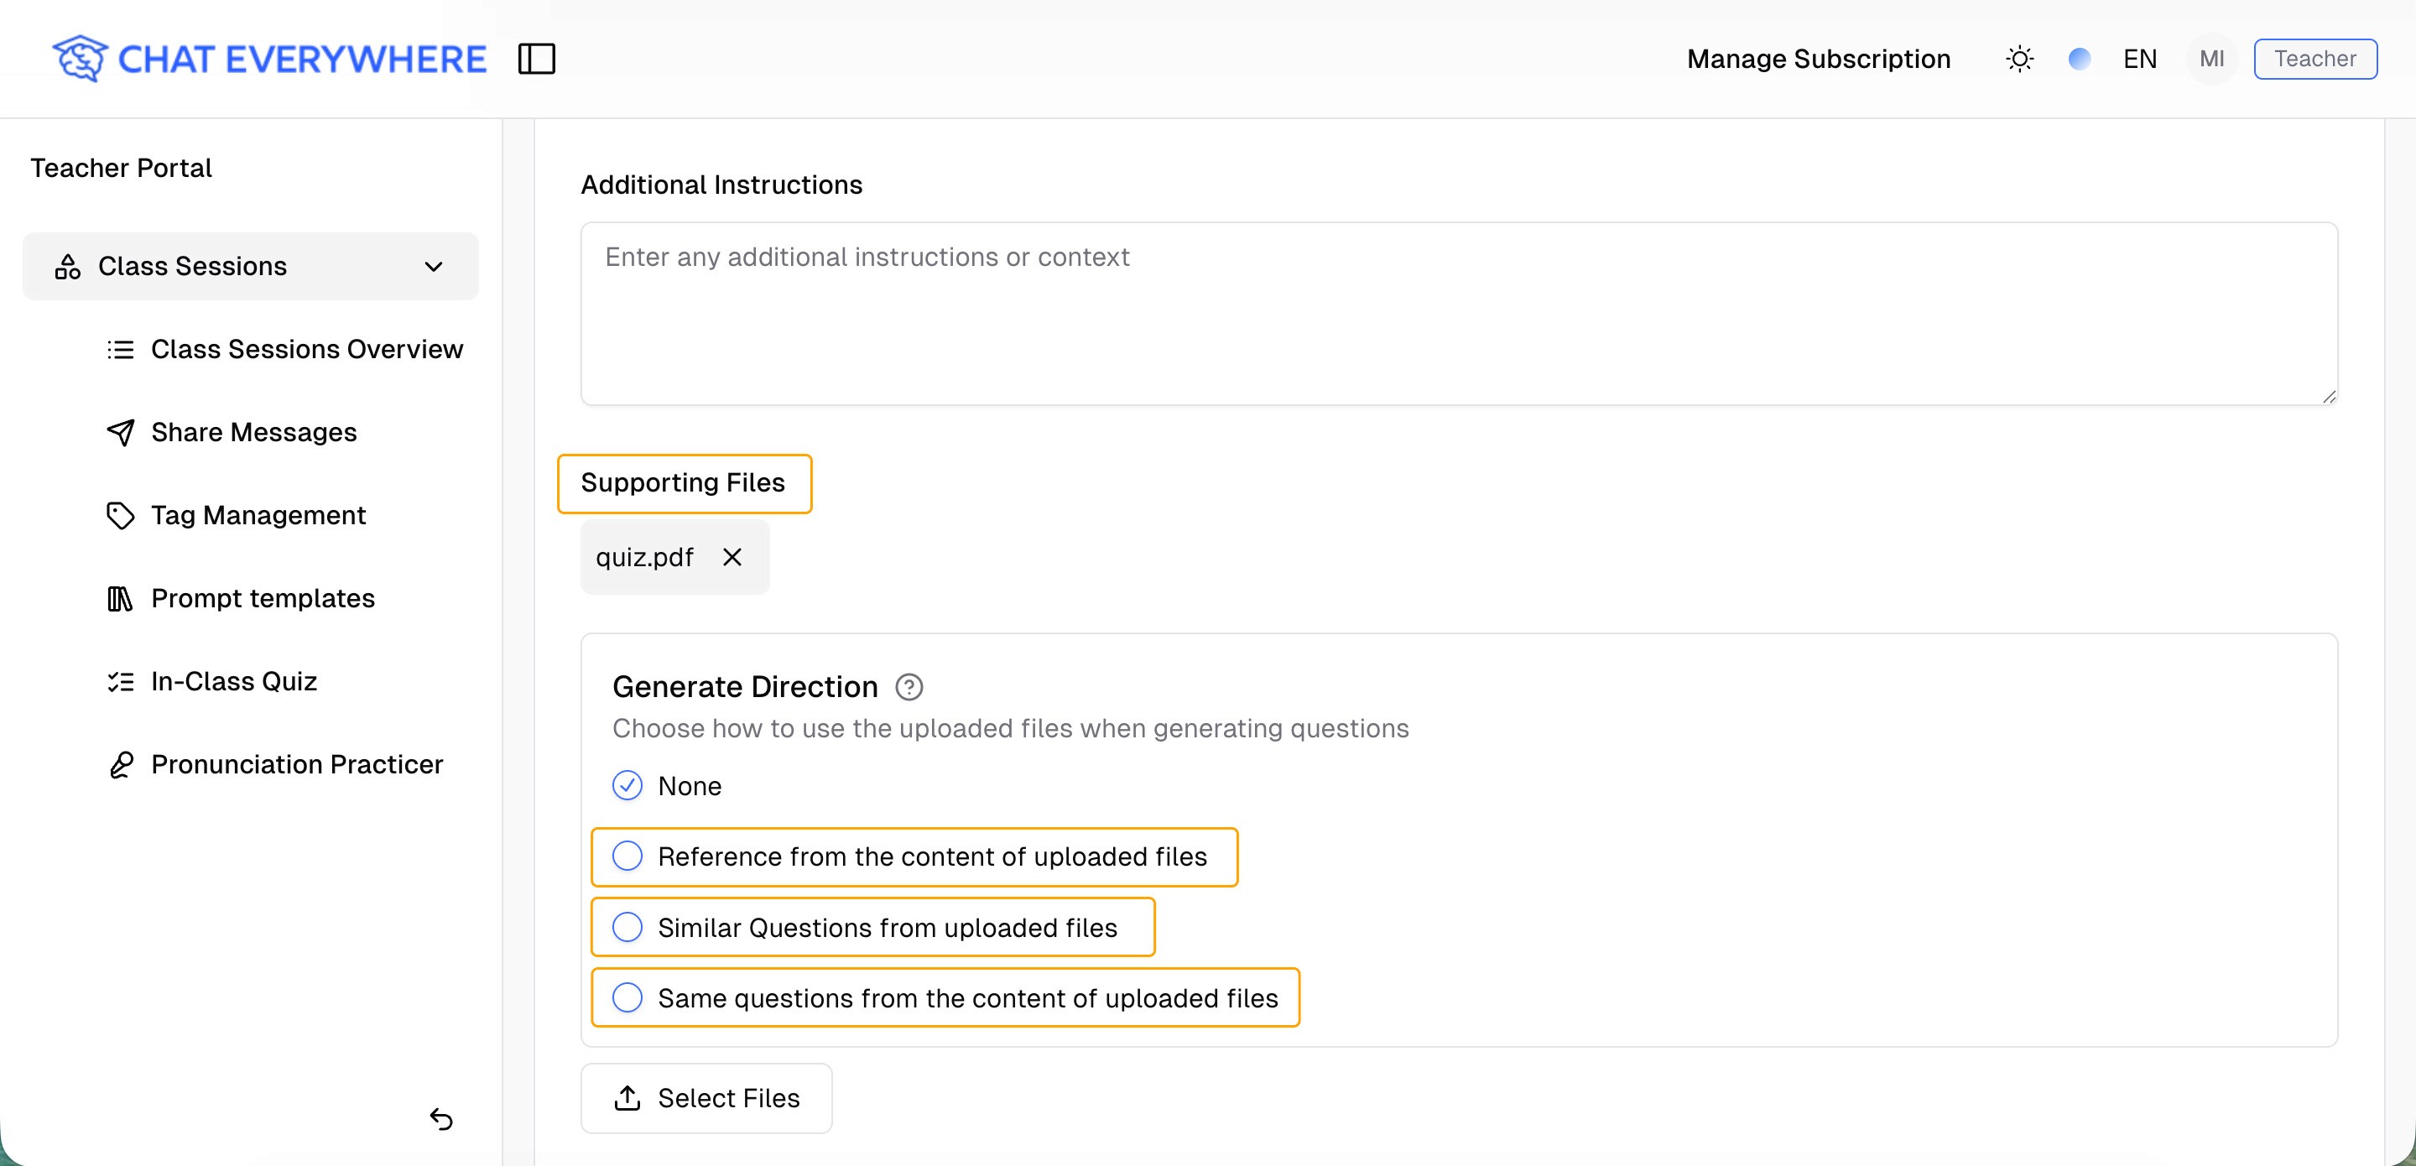Toggle the sidebar panel icon
Screen dimensions: 2416x1166
(537, 58)
